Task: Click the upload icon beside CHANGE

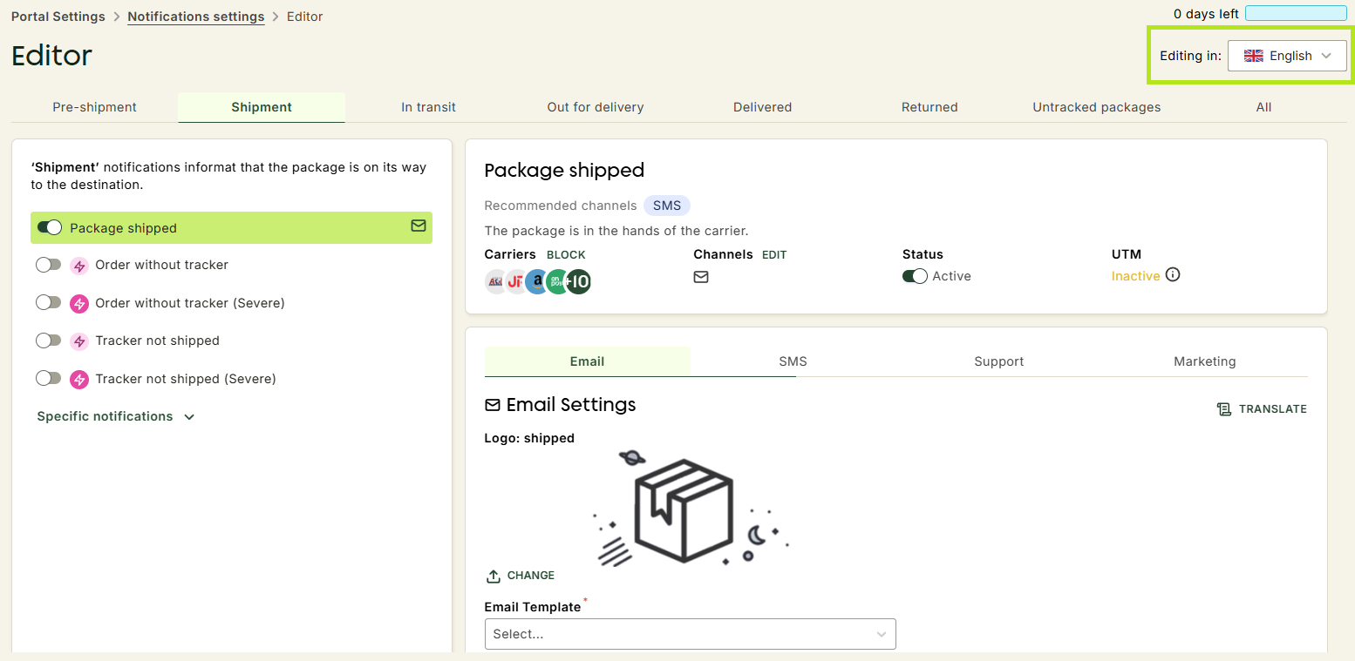Action: 494,576
